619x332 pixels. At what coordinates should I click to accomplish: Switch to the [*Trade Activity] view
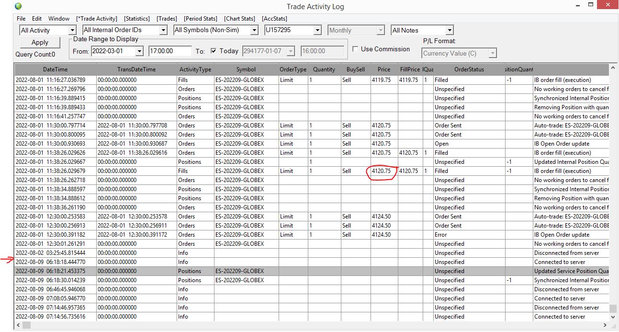click(97, 19)
